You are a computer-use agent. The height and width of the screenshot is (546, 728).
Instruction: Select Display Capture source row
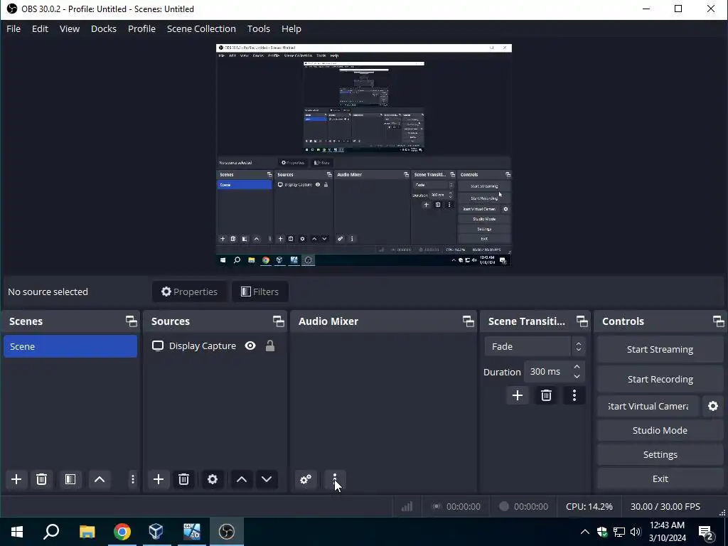(x=215, y=346)
